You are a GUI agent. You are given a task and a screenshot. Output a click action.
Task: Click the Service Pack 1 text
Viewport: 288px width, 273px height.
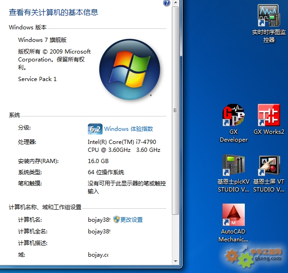[x=37, y=79]
